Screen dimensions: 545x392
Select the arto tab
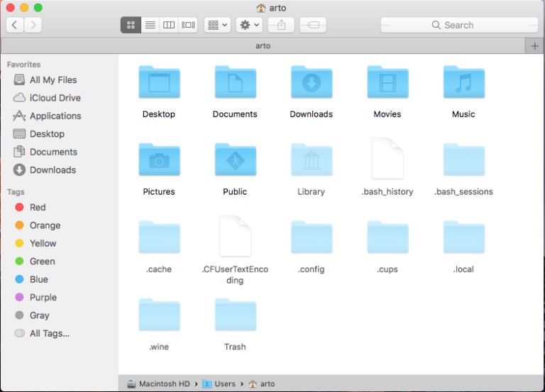point(263,46)
